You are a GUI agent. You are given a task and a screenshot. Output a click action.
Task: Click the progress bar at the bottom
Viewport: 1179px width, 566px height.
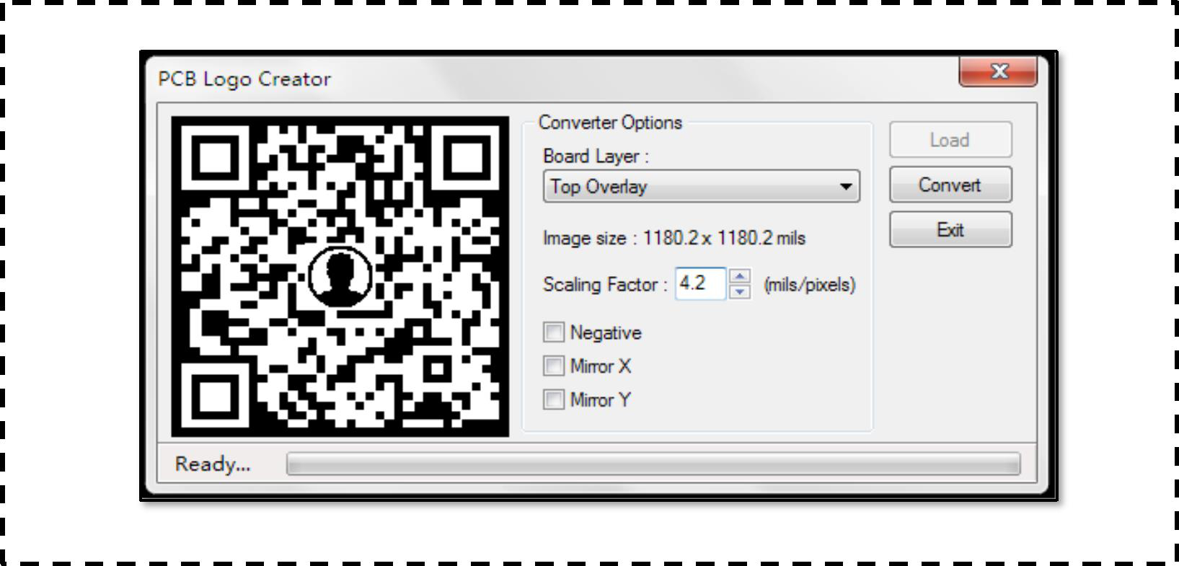coord(653,464)
